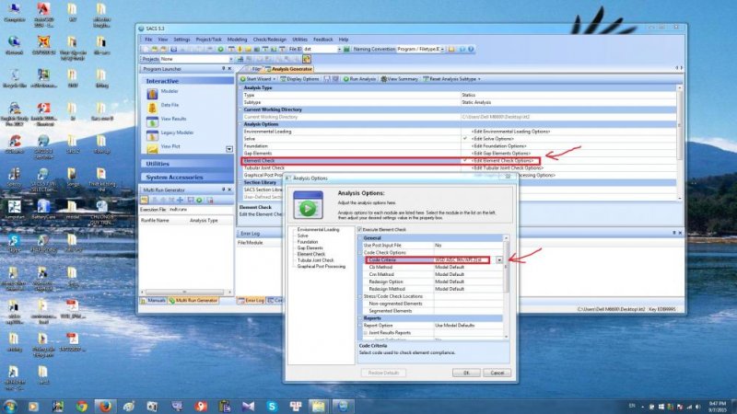The height and width of the screenshot is (414, 737).
Task: Click the chart icon beside File ID field
Action: point(346,50)
